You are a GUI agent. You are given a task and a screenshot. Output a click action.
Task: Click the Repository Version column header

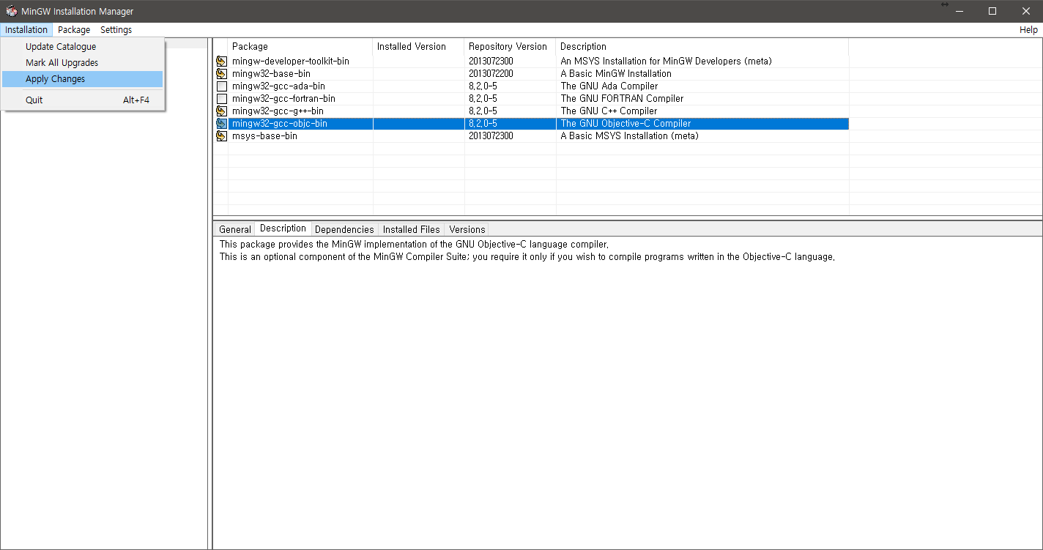click(510, 47)
